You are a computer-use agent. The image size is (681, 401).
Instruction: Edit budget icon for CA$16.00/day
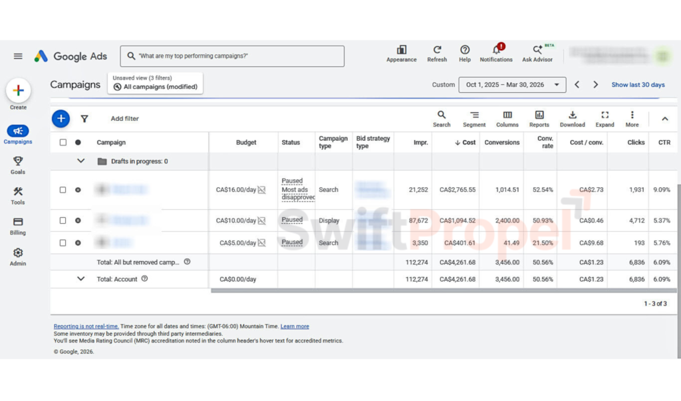point(261,190)
